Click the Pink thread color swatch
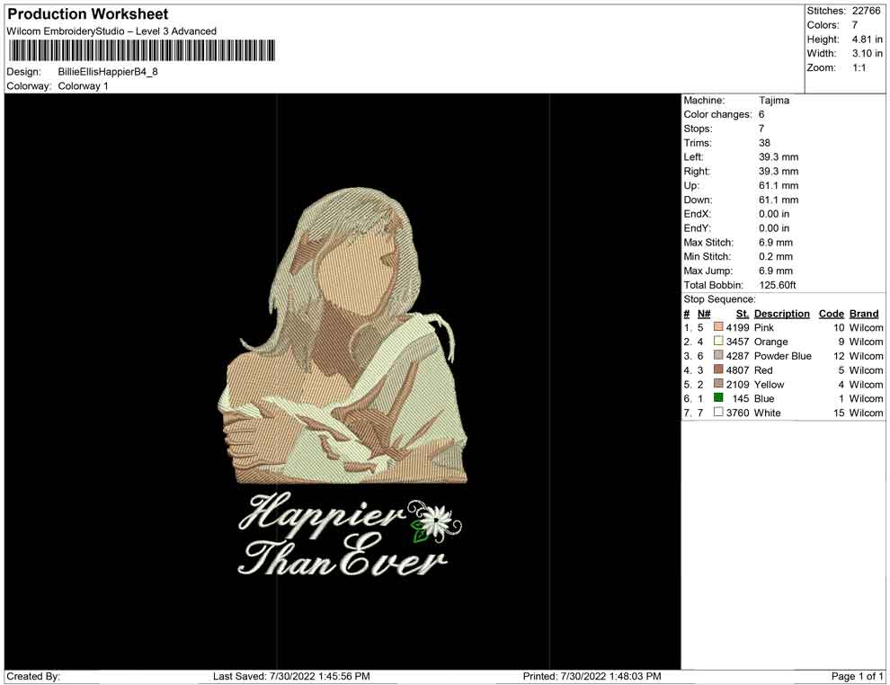Screen dimensions: 890x685 [718, 328]
